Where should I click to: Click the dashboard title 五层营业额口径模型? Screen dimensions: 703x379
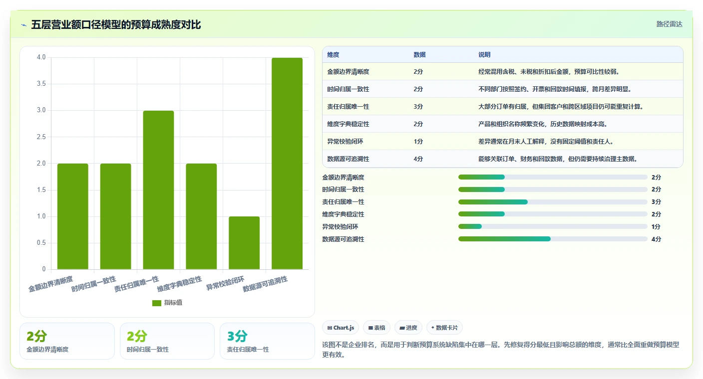(x=116, y=25)
